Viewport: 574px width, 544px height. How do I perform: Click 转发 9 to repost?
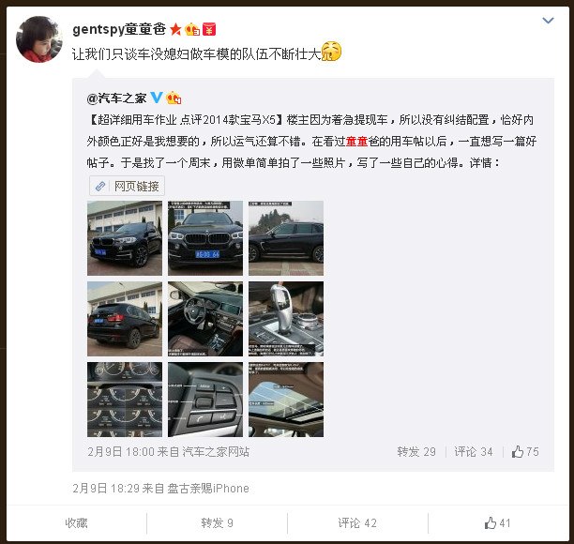pyautogui.click(x=217, y=522)
